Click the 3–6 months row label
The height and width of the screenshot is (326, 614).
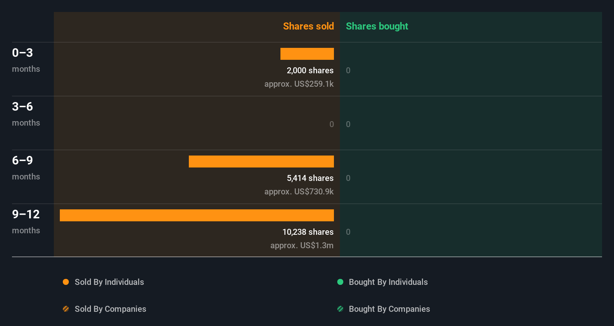(26, 114)
